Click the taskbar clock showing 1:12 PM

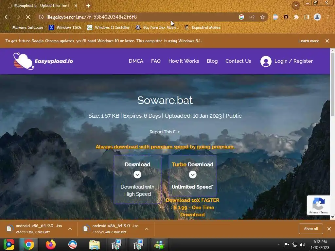(320, 244)
